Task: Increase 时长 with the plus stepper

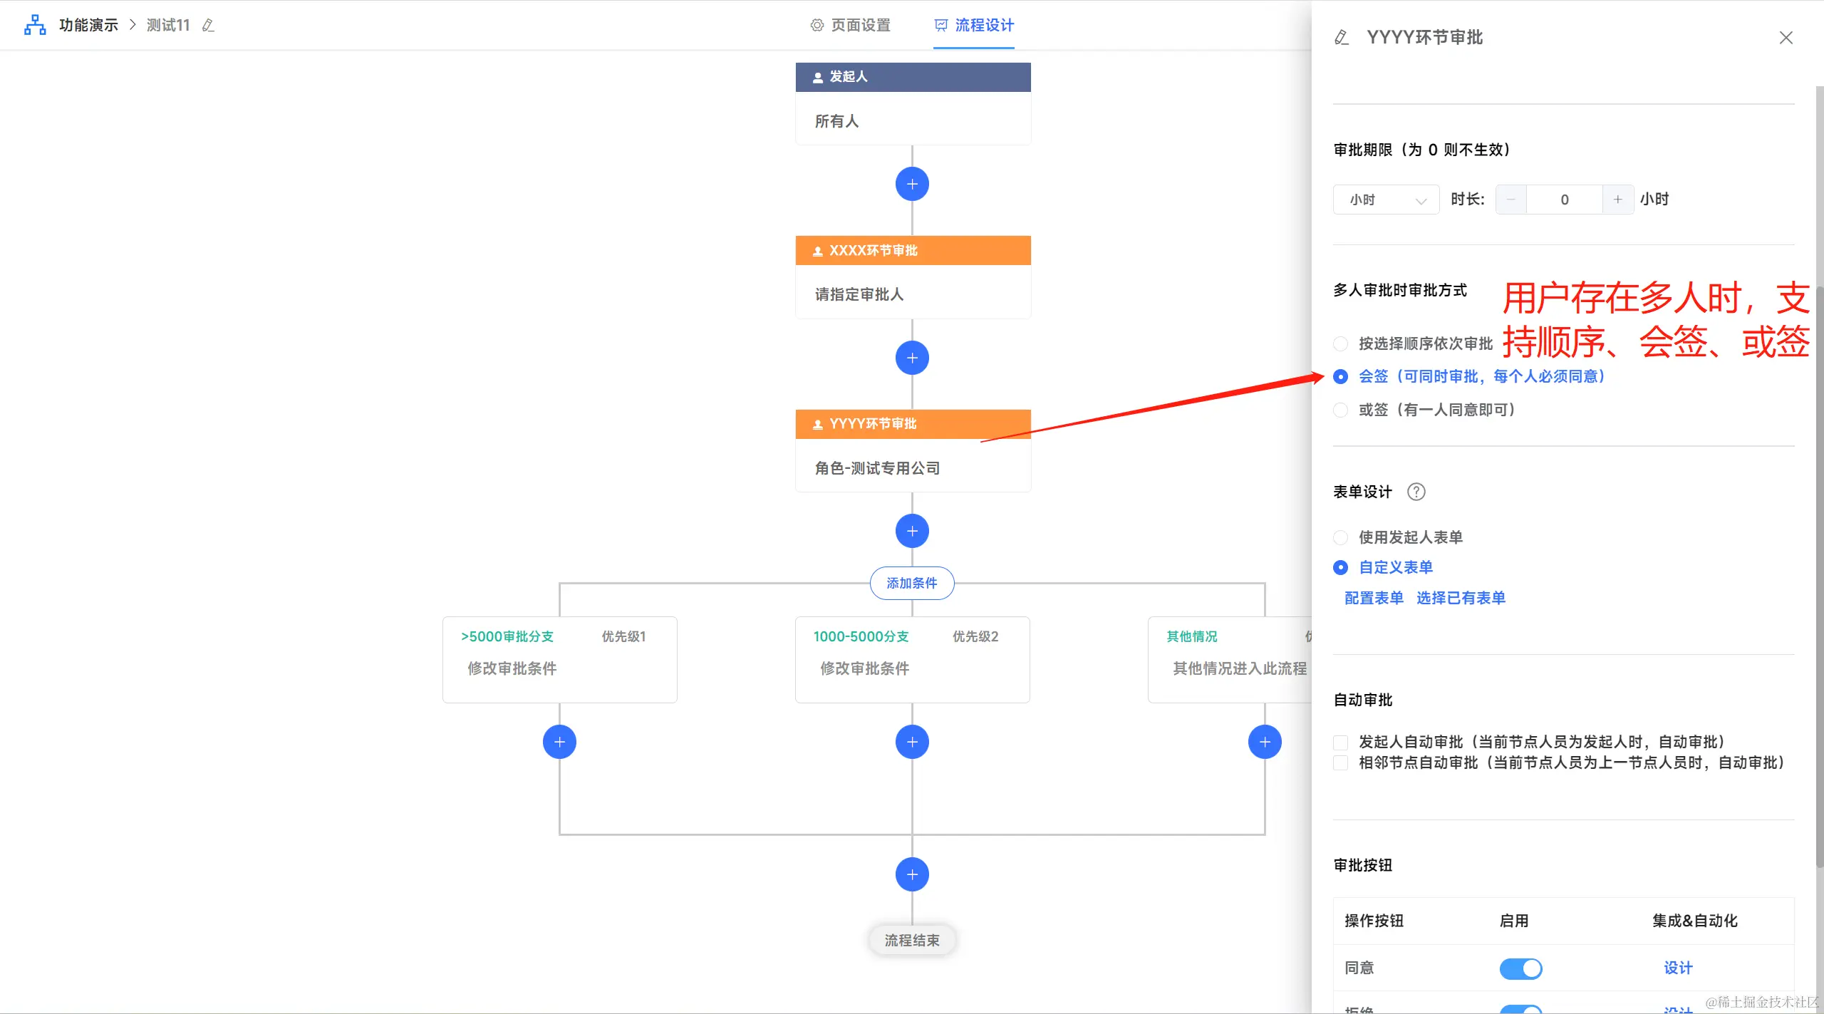Action: [x=1617, y=200]
